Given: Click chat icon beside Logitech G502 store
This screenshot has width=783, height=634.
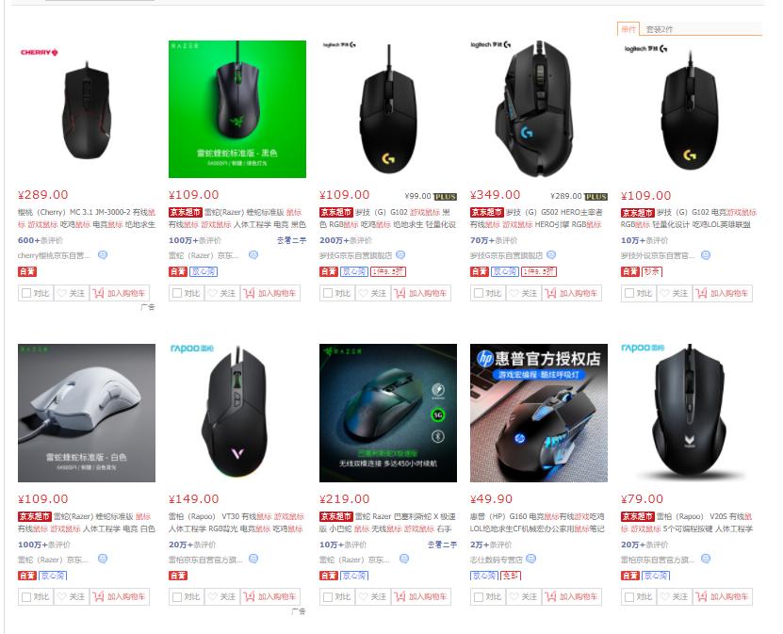Looking at the screenshot, I should pyautogui.click(x=551, y=255).
